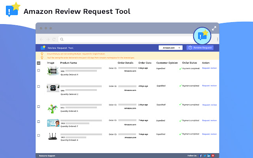Click the Review Request Tool logo in the blue header

pos(43,47)
